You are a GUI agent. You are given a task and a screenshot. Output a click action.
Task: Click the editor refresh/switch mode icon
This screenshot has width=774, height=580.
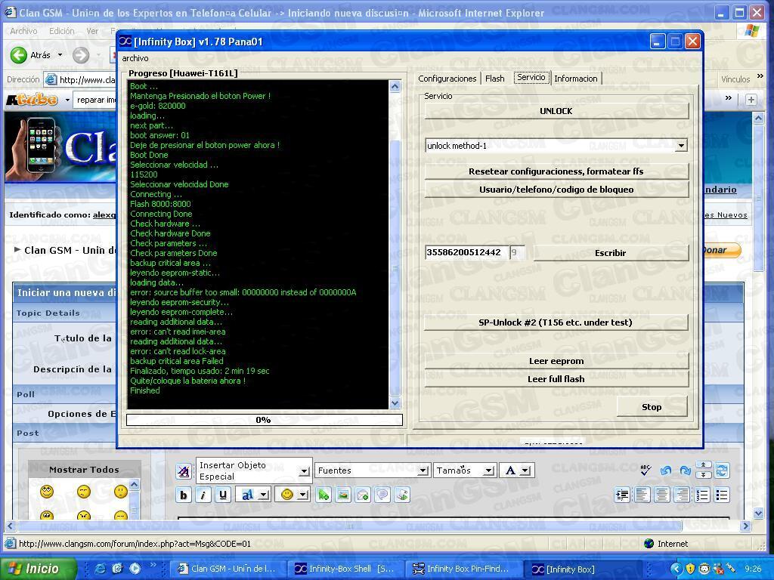coord(722,470)
